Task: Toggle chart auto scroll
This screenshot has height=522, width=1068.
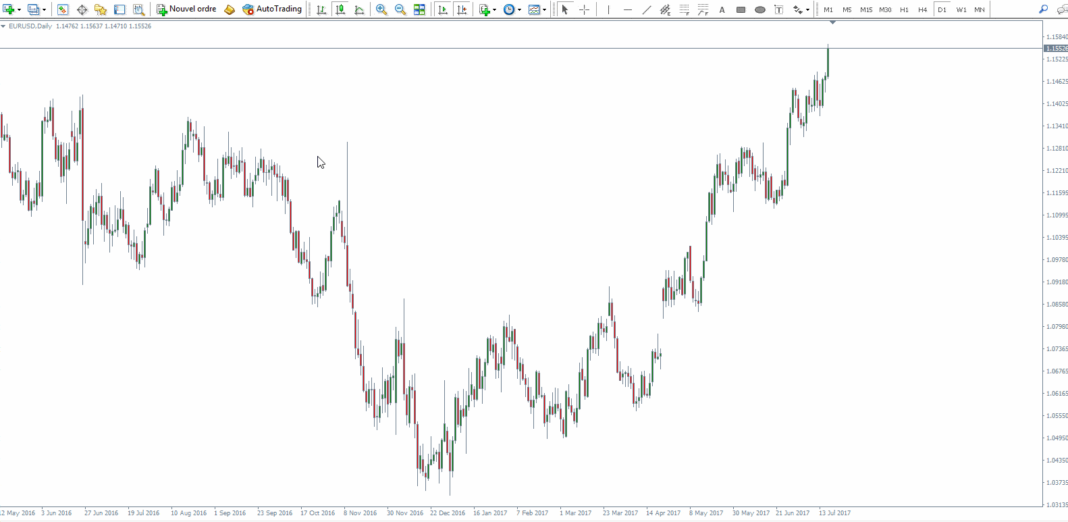Action: click(x=443, y=9)
